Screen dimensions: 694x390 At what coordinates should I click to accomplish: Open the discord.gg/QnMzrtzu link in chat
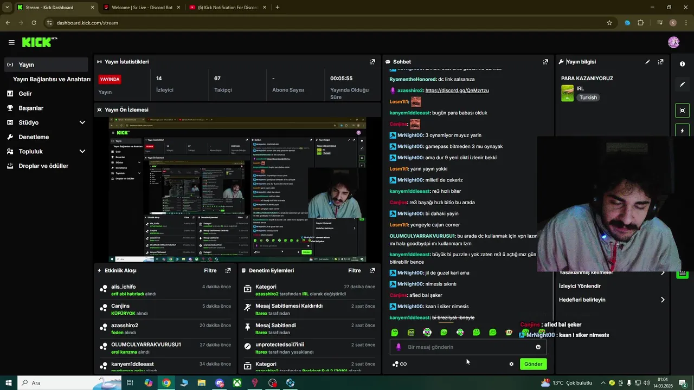point(457,90)
